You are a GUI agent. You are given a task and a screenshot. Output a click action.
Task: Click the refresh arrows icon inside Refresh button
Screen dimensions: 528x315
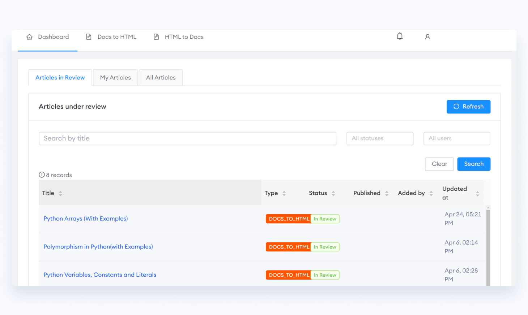pos(456,107)
